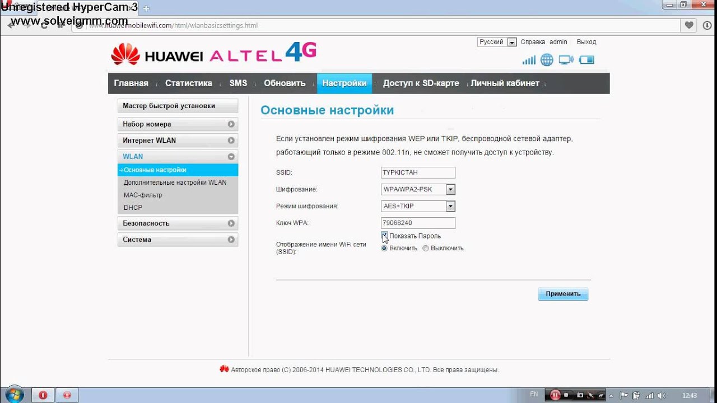Open the MAC-фильтр page
This screenshot has width=717, height=403.
tap(143, 195)
